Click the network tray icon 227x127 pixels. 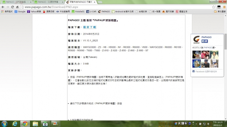point(204,124)
